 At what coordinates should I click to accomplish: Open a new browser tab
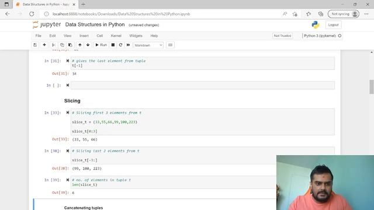pos(83,4)
